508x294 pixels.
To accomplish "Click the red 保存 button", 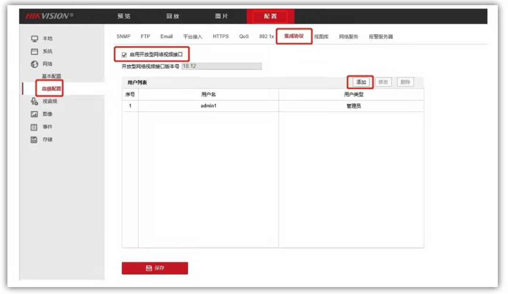I will pyautogui.click(x=155, y=268).
